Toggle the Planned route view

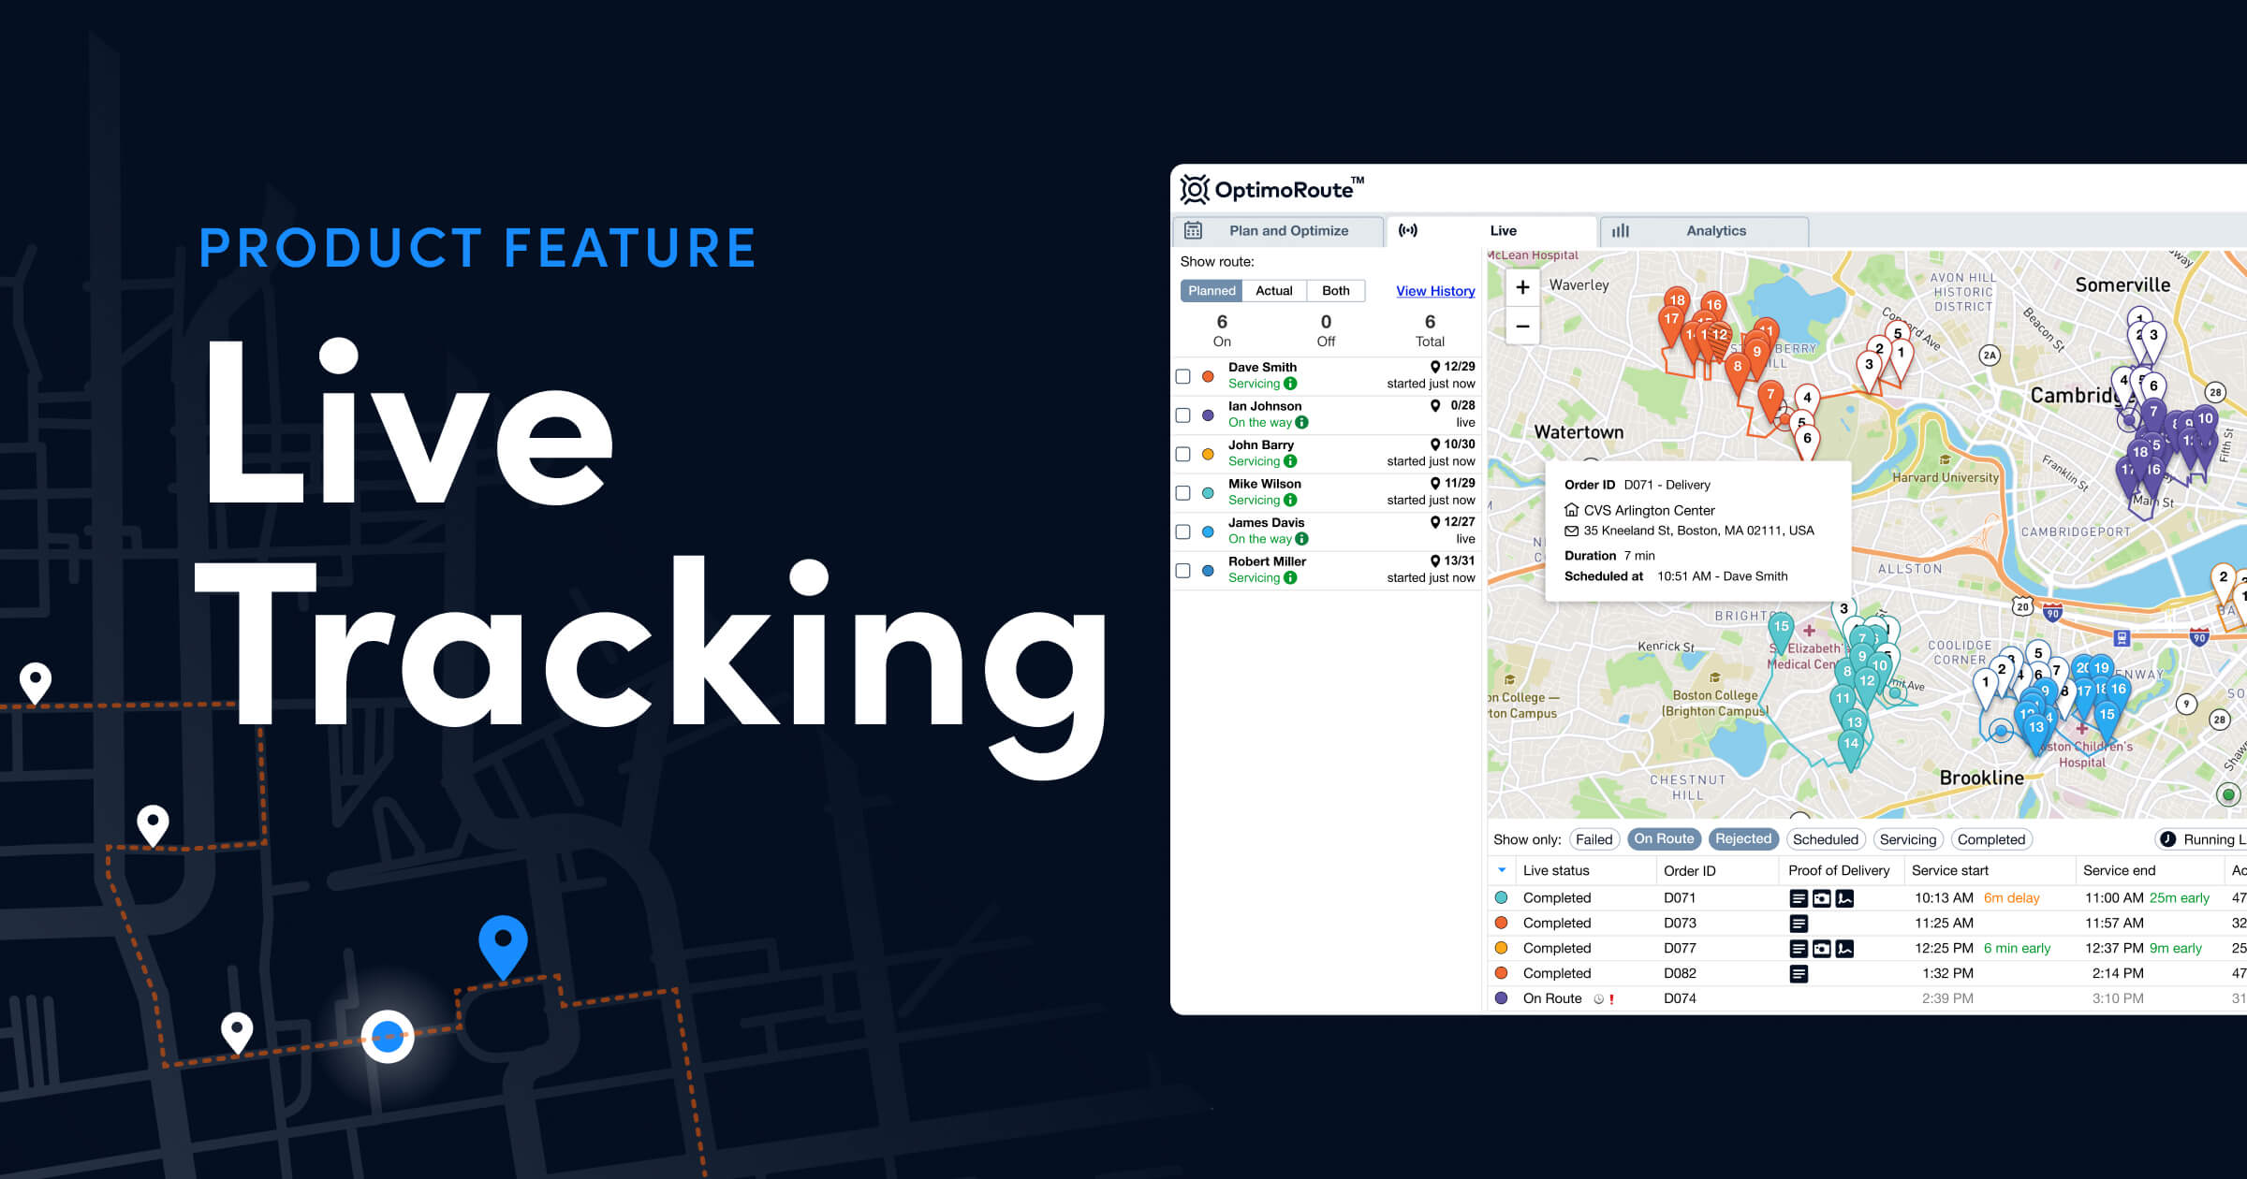[1212, 291]
